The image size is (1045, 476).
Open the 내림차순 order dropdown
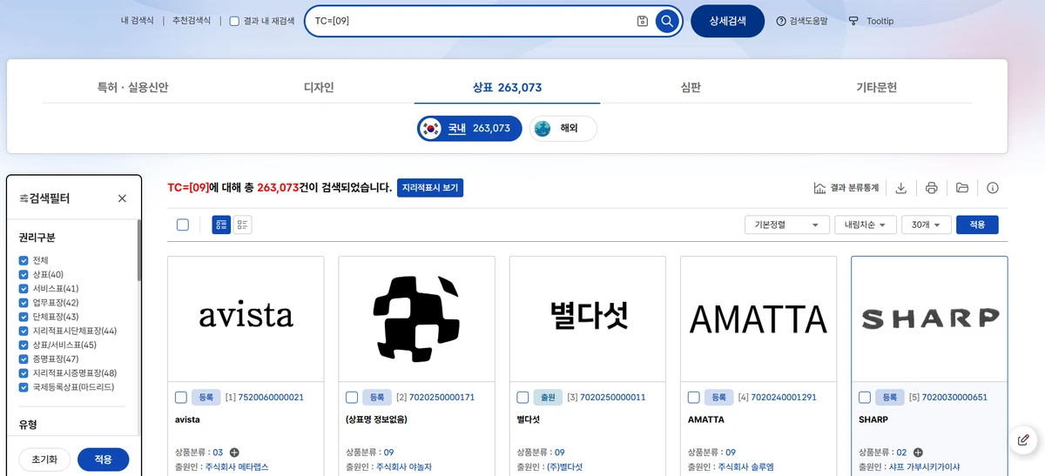[x=866, y=225]
